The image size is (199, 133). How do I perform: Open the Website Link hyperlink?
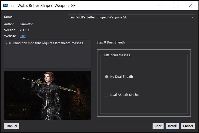tap(23, 36)
